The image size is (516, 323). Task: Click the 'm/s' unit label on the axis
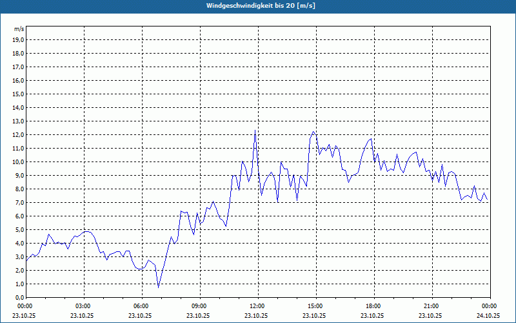click(19, 29)
